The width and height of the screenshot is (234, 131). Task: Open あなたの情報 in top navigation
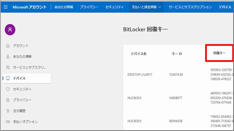coord(64,7)
